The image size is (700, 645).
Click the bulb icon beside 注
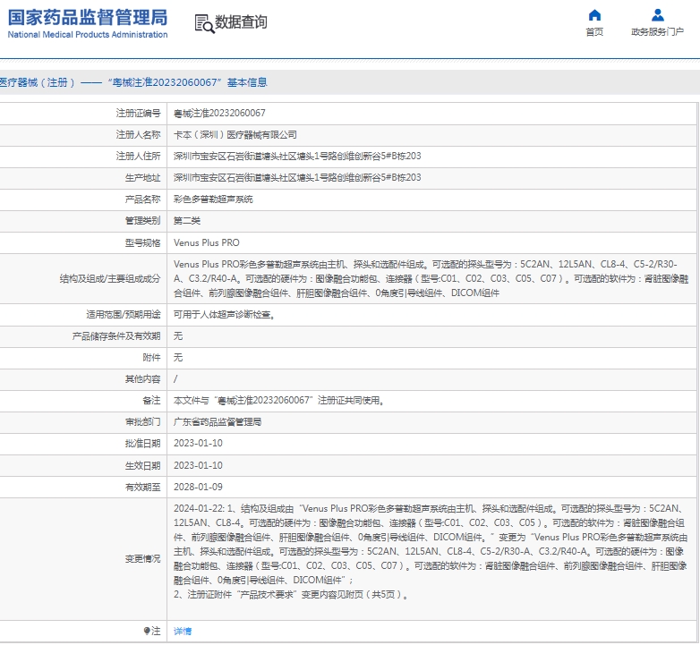(x=147, y=631)
